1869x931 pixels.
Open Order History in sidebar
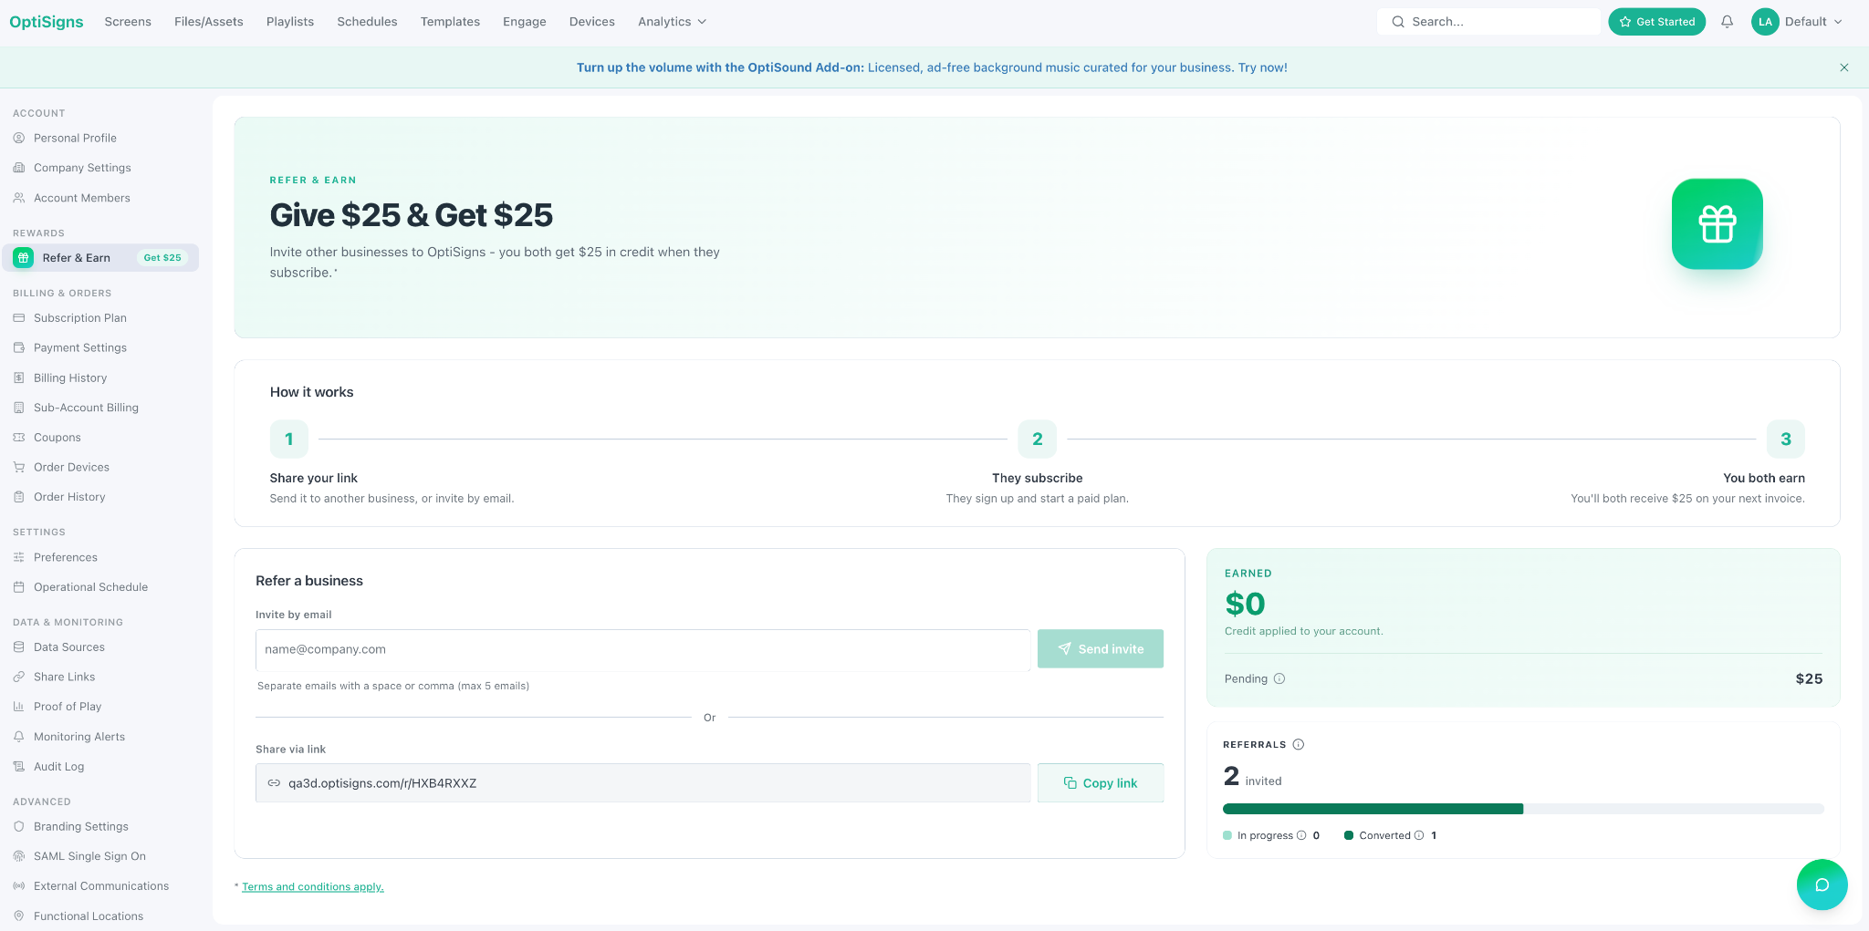69,497
